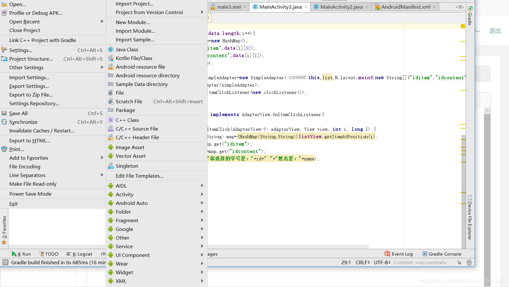
Task: Click the Profile or Debug APK icon
Action: pos(4,13)
